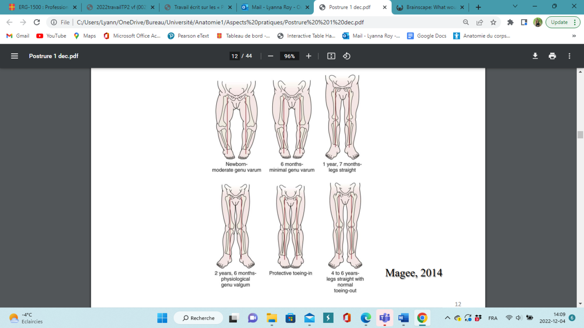Open Microsoft Word from taskbar
Image resolution: width=584 pixels, height=328 pixels.
click(x=404, y=318)
